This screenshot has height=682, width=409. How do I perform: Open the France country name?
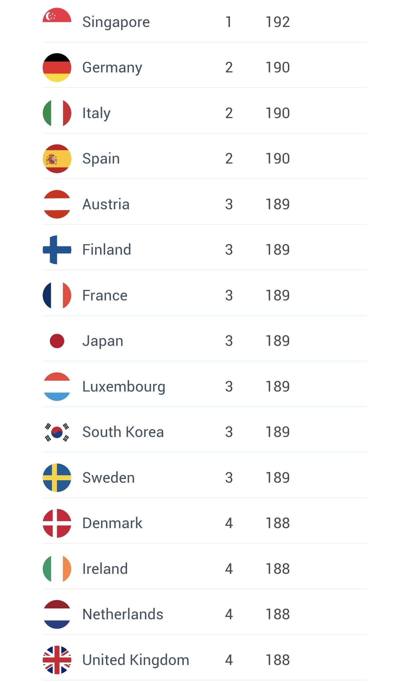click(x=105, y=295)
